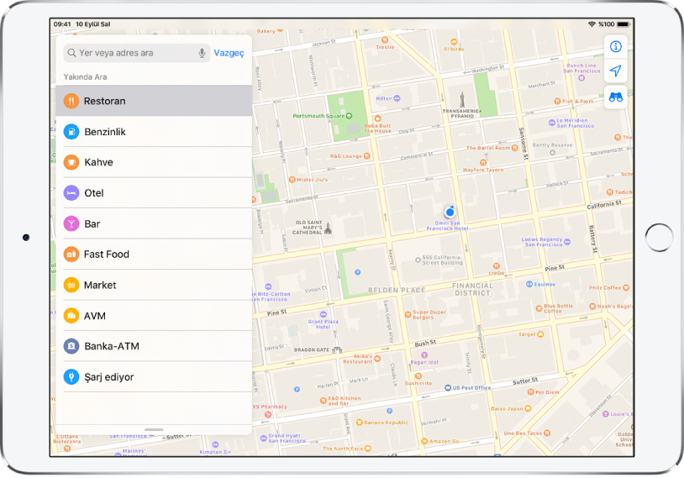Choose Banka-ATM from nearby search list

pos(154,346)
